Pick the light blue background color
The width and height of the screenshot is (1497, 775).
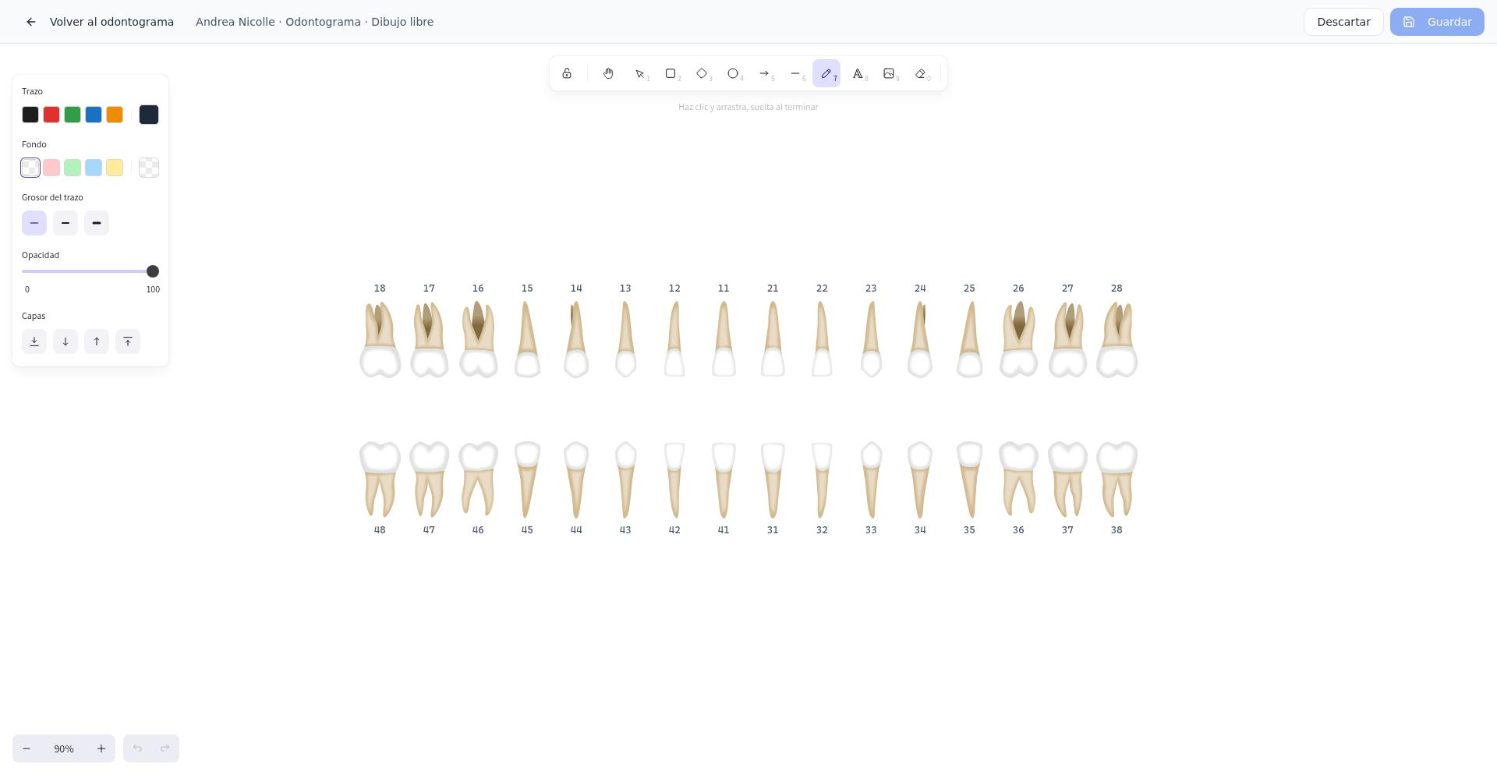(94, 168)
